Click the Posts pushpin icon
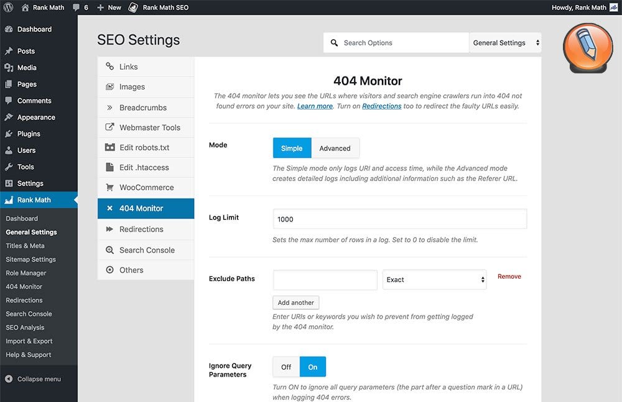622x402 pixels. tap(9, 51)
